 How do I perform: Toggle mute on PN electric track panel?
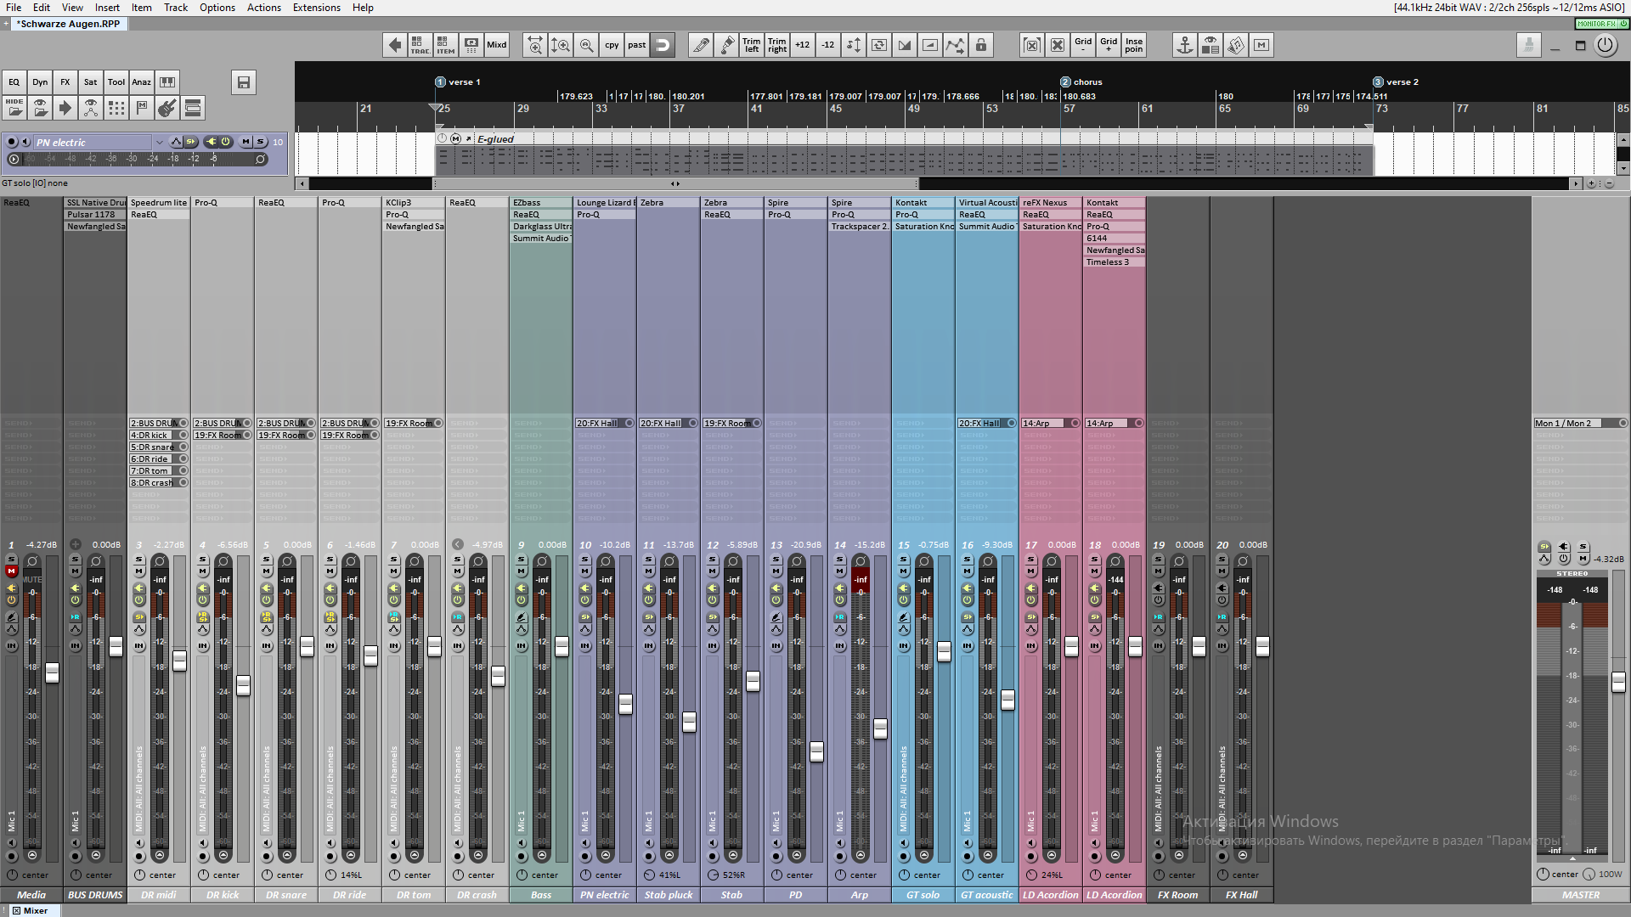(x=246, y=142)
